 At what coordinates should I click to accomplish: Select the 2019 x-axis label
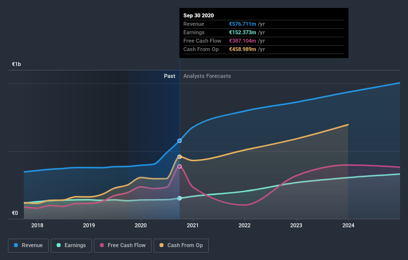click(89, 225)
